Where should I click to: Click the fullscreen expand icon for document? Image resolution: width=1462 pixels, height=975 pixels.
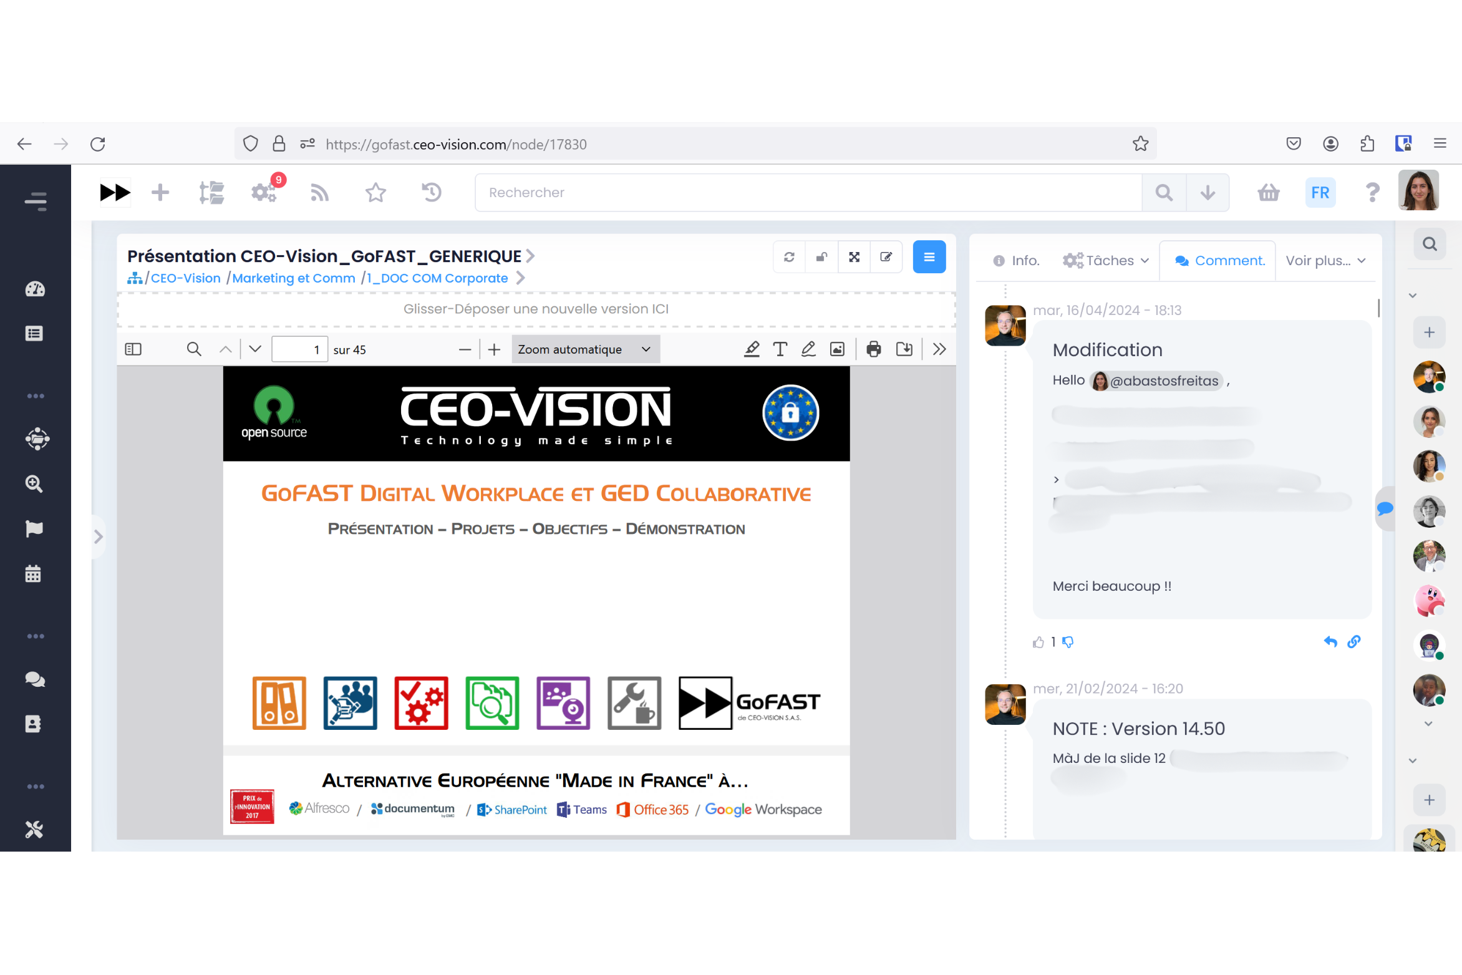[854, 257]
